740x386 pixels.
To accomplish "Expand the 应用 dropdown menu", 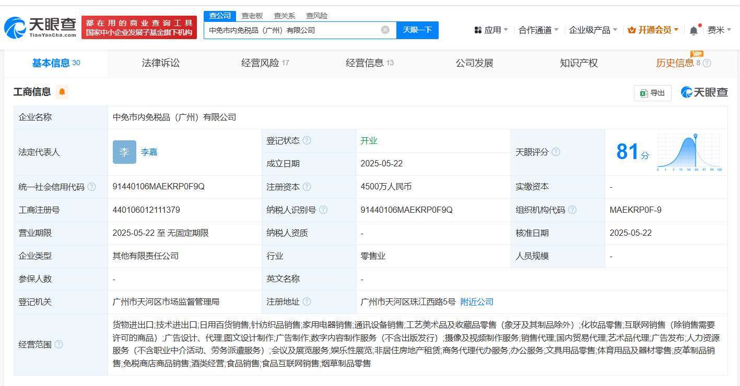I will coord(491,30).
